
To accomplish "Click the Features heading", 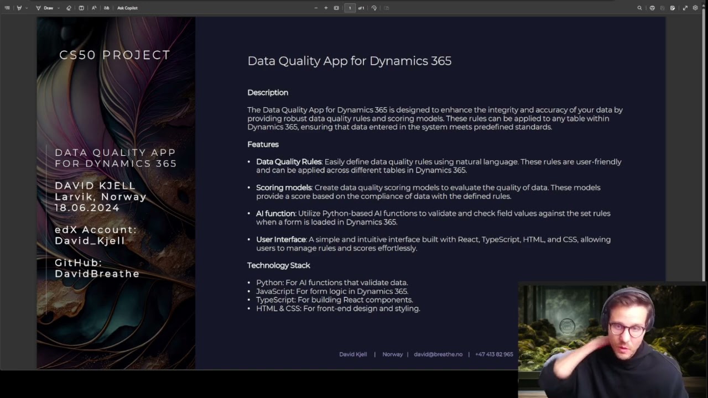I will 263,144.
